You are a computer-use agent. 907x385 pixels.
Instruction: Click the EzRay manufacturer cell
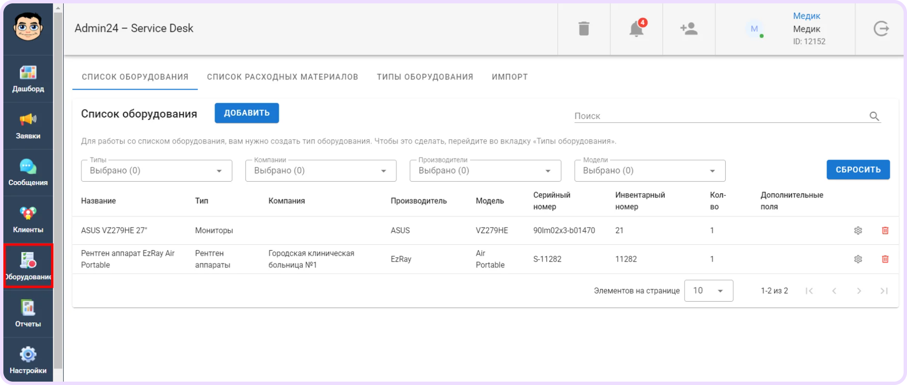(401, 259)
